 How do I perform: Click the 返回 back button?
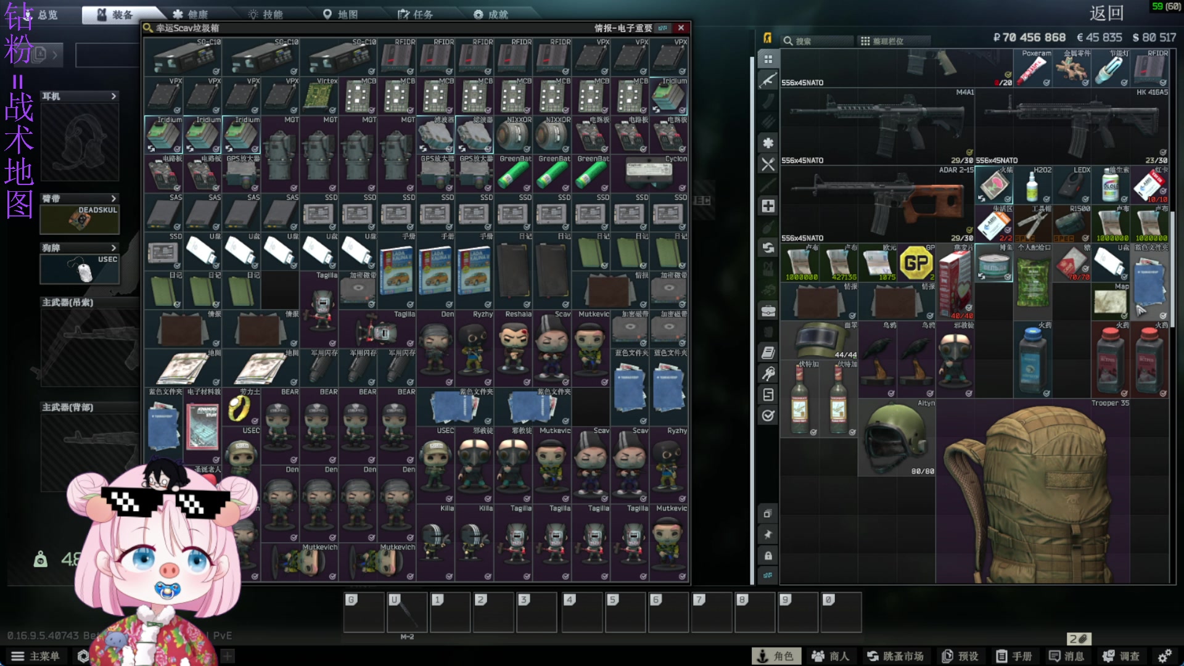[1106, 13]
